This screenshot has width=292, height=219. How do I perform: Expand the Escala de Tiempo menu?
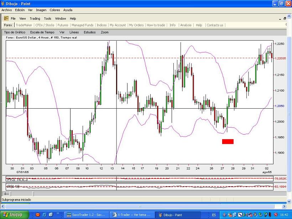click(x=42, y=32)
